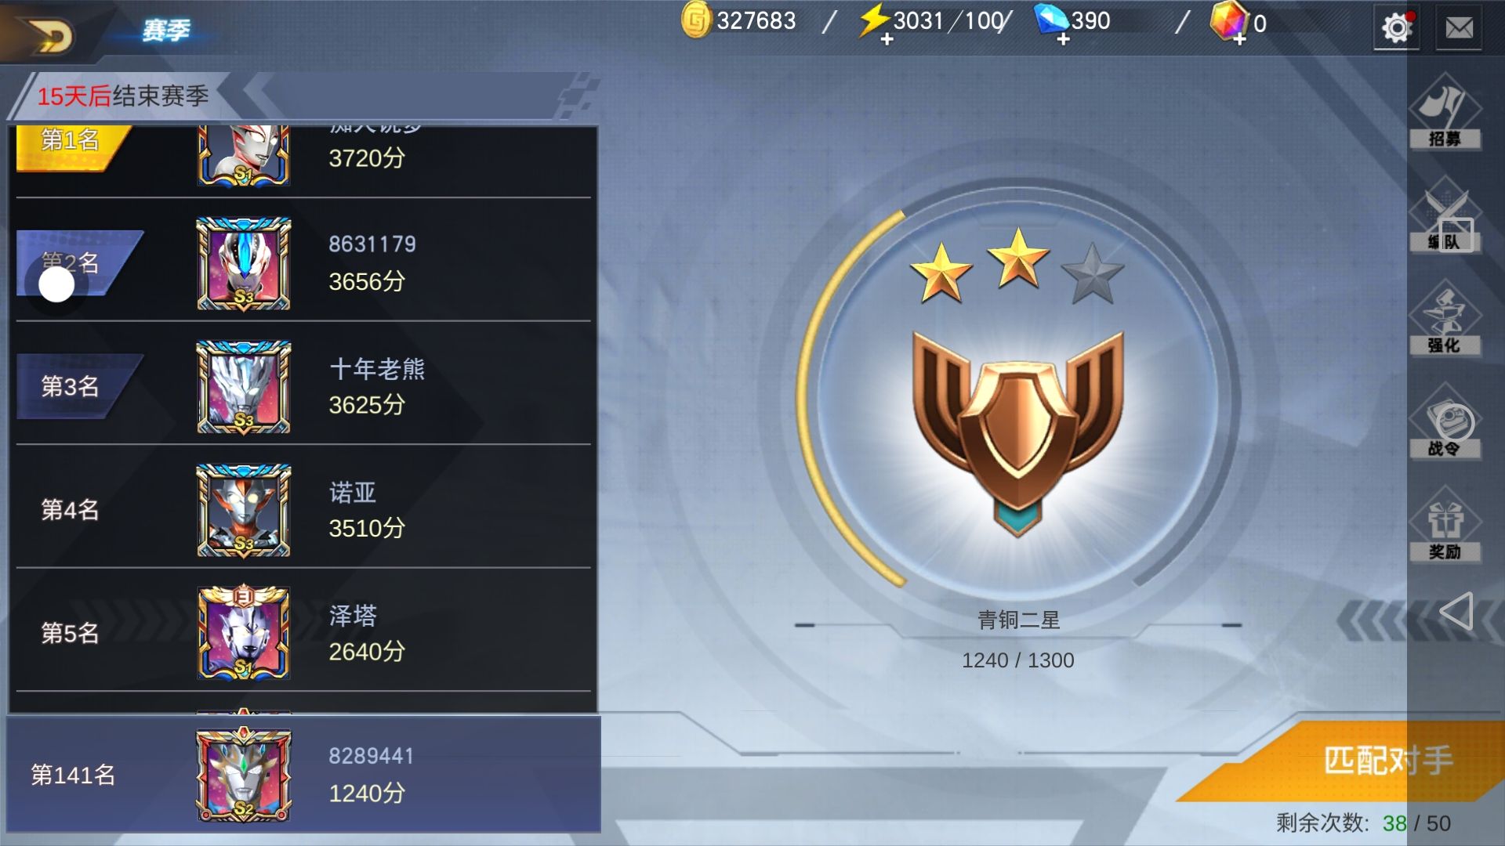Open the mail envelope inbox
Image resolution: width=1505 pixels, height=846 pixels.
pos(1459,29)
